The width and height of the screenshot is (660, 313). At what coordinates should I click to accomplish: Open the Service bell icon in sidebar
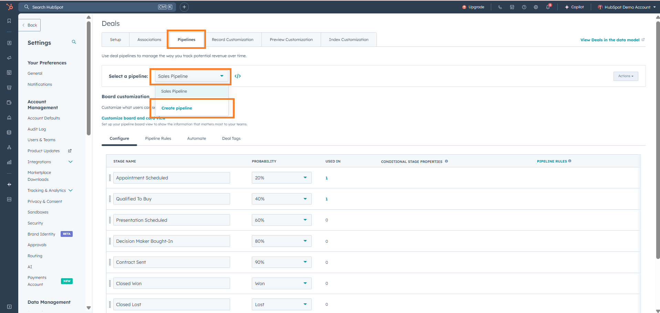coord(9,117)
